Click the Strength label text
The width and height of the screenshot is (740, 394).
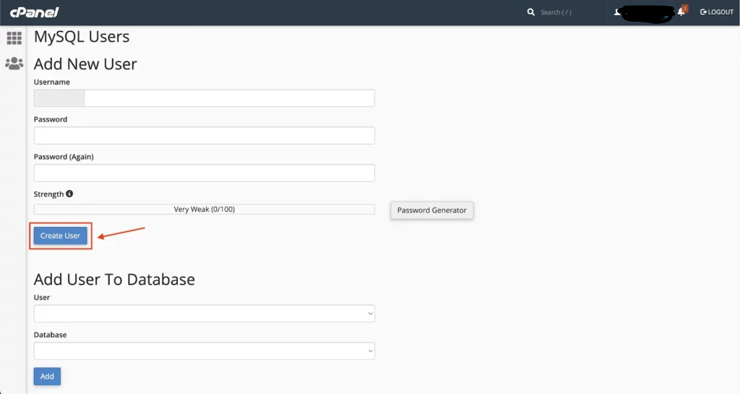coord(48,194)
